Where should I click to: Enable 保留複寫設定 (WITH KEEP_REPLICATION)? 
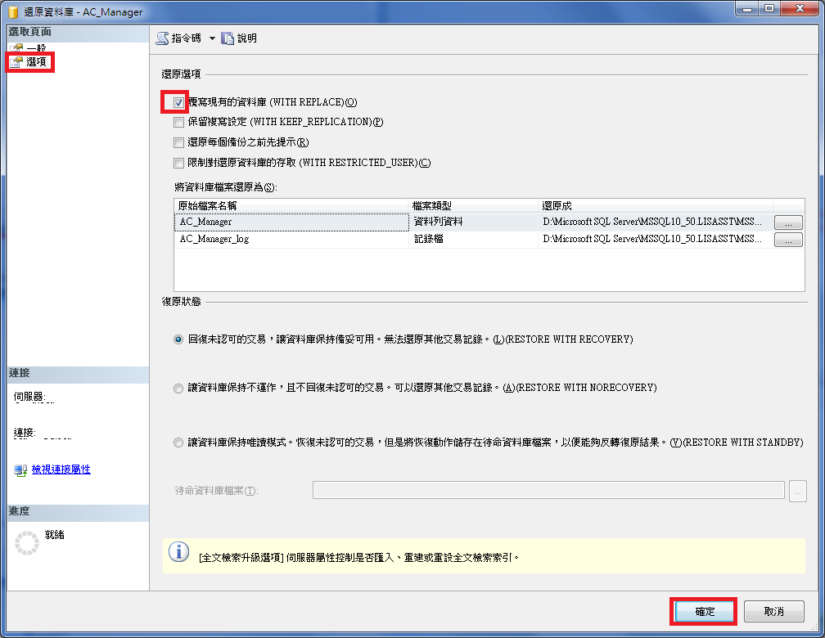pos(178,122)
